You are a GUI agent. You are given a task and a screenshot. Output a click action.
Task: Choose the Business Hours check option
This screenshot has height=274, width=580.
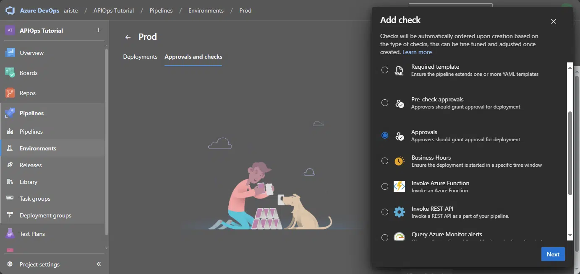[385, 161]
